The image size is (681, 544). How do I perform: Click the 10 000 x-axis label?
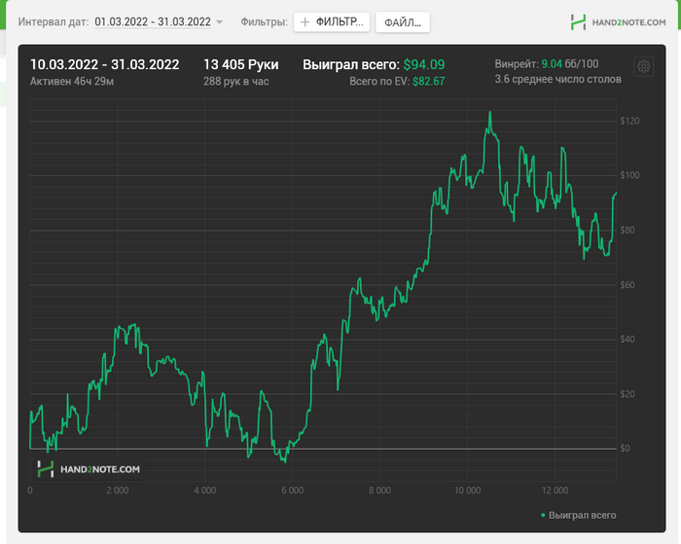point(467,490)
